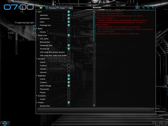This screenshot has height=126, width=168.
Task: Select the 'Discord' row label
Action: pyautogui.click(x=41, y=59)
